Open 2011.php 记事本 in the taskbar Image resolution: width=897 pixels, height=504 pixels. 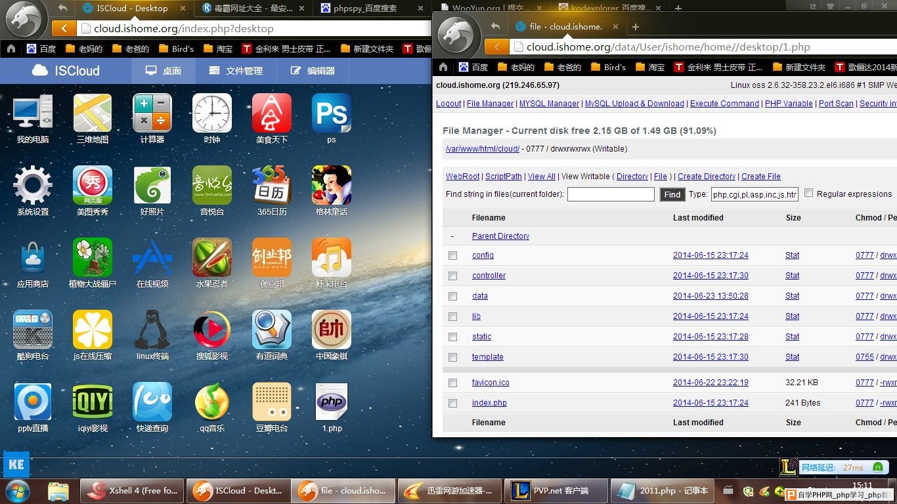pos(663,490)
